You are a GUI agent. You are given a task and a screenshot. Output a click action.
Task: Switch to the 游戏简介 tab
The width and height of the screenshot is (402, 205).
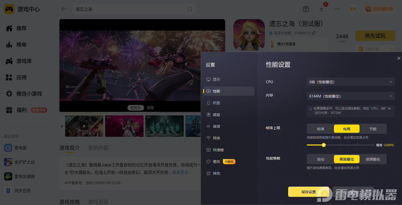click(x=70, y=148)
